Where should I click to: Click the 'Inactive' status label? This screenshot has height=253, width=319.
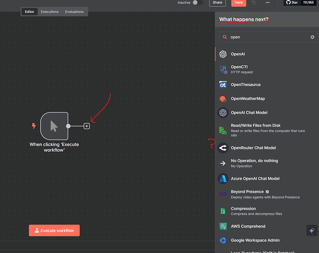[184, 3]
